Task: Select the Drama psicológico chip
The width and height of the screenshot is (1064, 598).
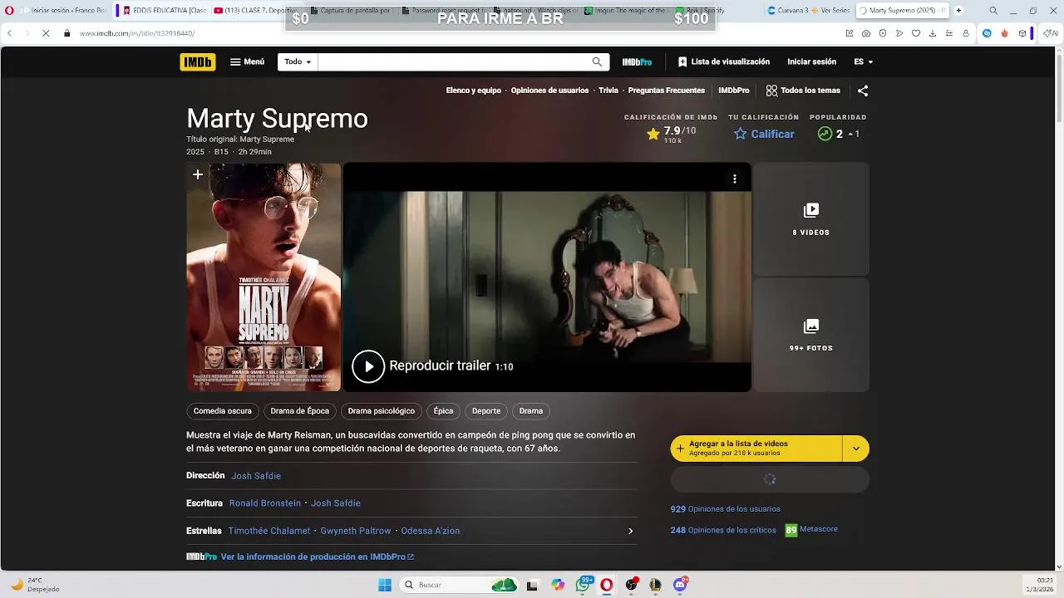Action: point(381,411)
